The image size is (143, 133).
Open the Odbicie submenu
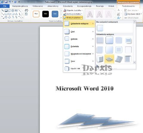pos(79,39)
